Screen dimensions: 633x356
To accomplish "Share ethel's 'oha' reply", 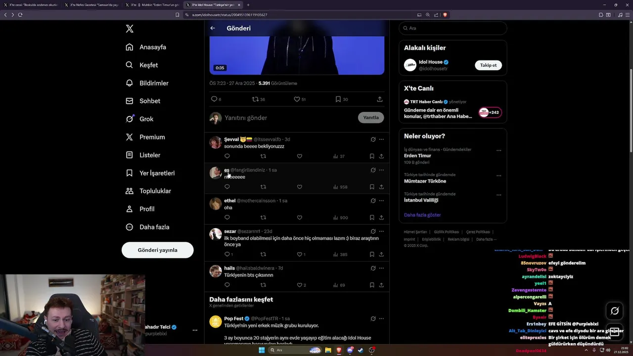I will click(381, 218).
